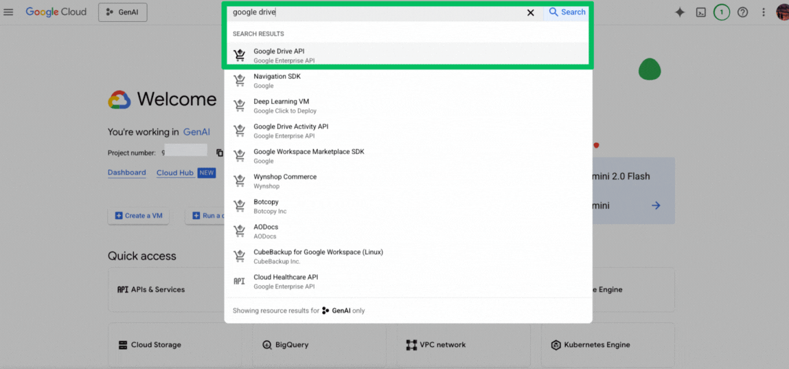This screenshot has width=789, height=369.
Task: Clear the search field with X icon
Action: (x=530, y=12)
